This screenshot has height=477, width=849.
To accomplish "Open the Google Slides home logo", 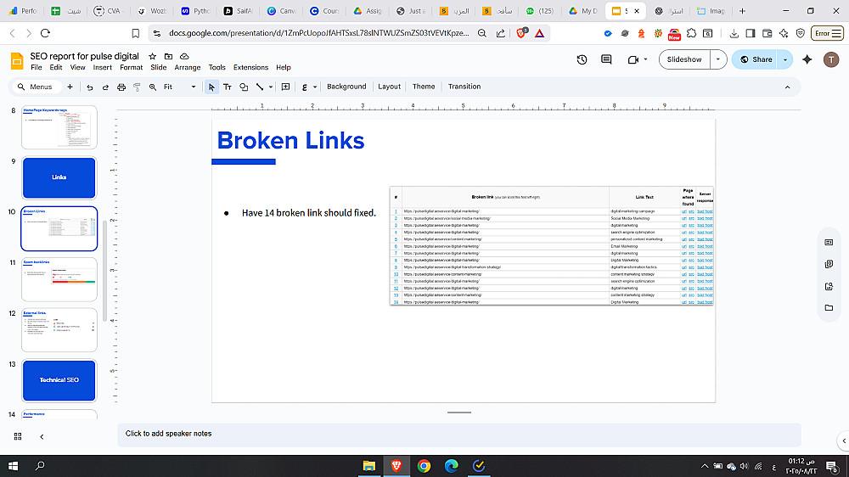I will pos(17,61).
